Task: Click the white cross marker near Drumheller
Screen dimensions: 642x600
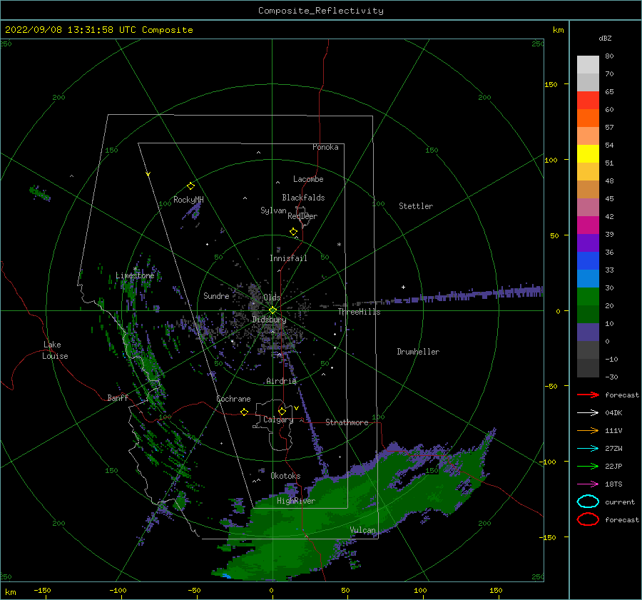Action: (403, 287)
